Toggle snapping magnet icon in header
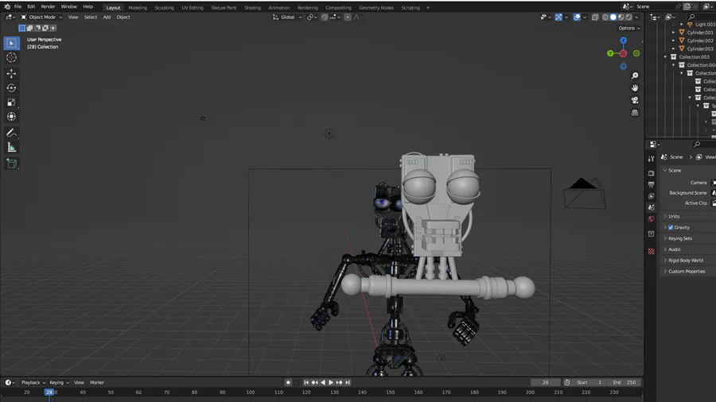716x402 pixels. tap(325, 17)
